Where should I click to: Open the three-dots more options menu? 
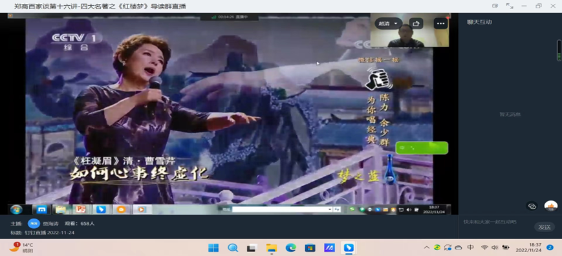coord(440,24)
